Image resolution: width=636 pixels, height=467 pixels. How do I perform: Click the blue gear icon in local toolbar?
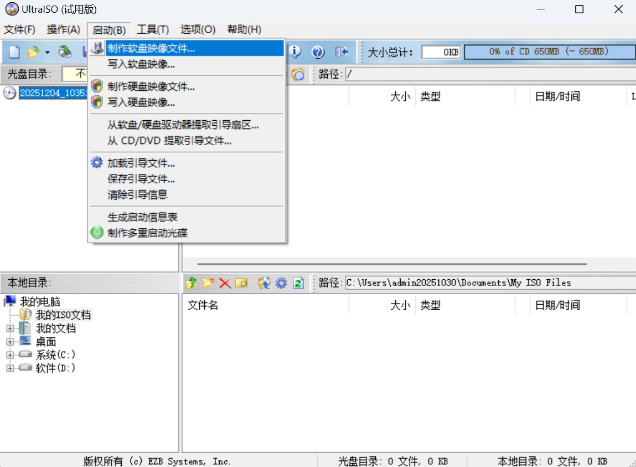[x=281, y=283]
